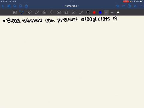Screen dimensions: 144x108
Task: Choose the thinnest stroke width
Action: [106, 12]
